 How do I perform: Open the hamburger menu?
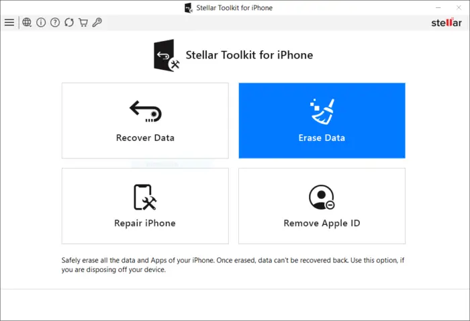click(x=9, y=22)
